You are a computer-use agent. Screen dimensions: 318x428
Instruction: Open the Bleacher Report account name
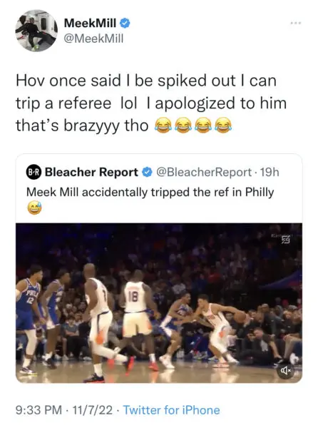tap(91, 172)
